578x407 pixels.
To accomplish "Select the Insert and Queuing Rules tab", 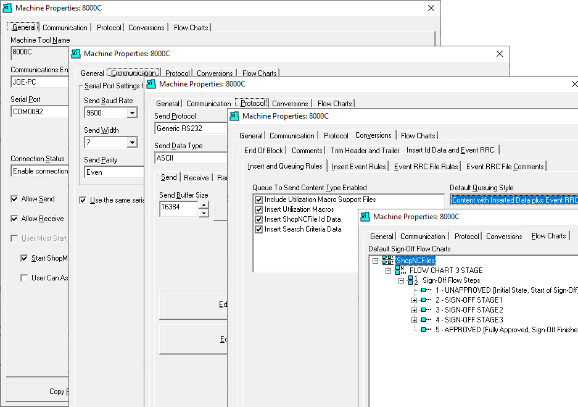I will 285,166.
